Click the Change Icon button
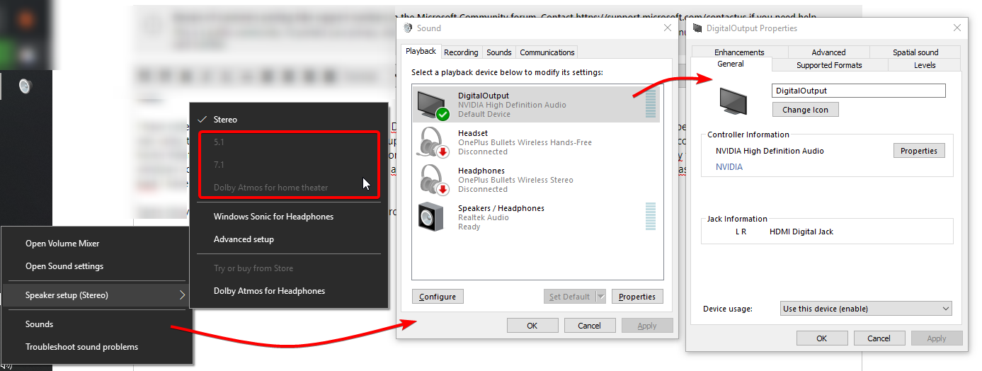Viewport: 982px width, 371px height. tap(806, 110)
